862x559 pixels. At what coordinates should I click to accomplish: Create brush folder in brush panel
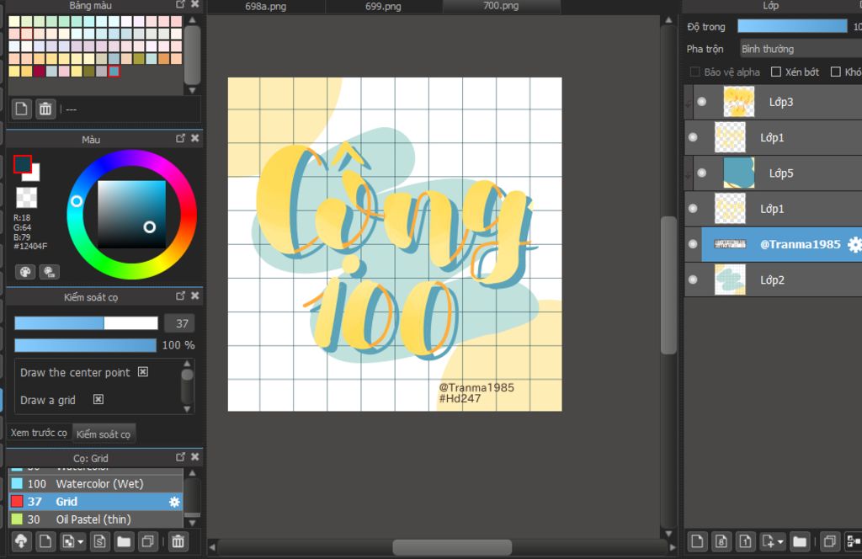pyautogui.click(x=124, y=541)
